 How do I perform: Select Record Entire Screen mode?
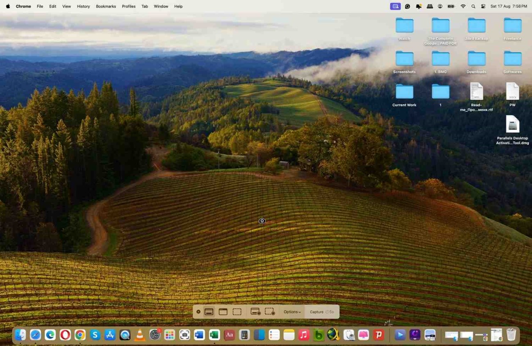point(255,312)
